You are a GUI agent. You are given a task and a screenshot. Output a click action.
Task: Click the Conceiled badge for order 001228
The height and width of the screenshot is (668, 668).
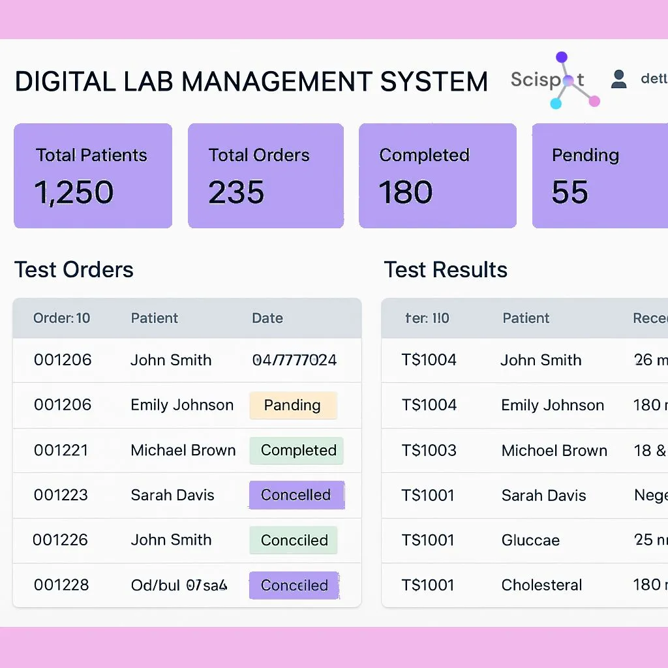coord(294,585)
